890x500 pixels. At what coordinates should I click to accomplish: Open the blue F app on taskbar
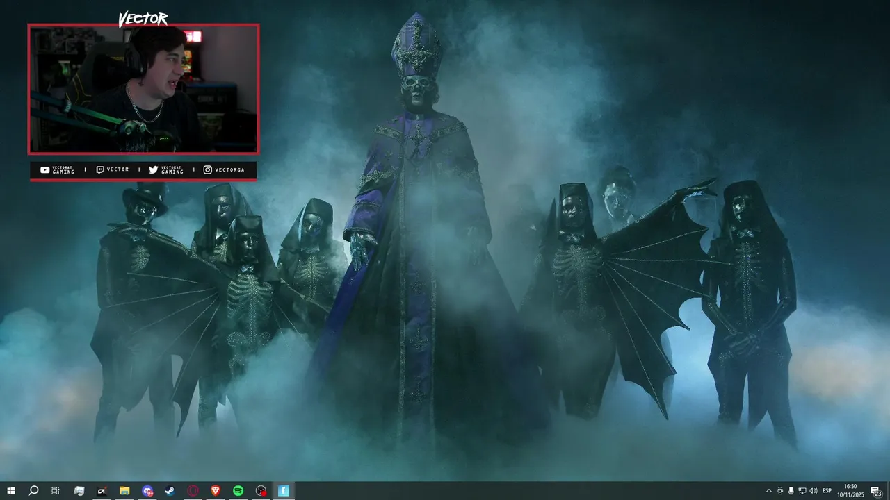coord(284,491)
